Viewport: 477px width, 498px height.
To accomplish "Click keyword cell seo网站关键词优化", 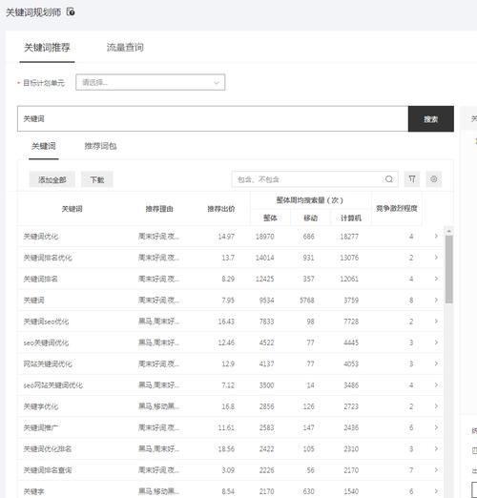I will coord(53,385).
